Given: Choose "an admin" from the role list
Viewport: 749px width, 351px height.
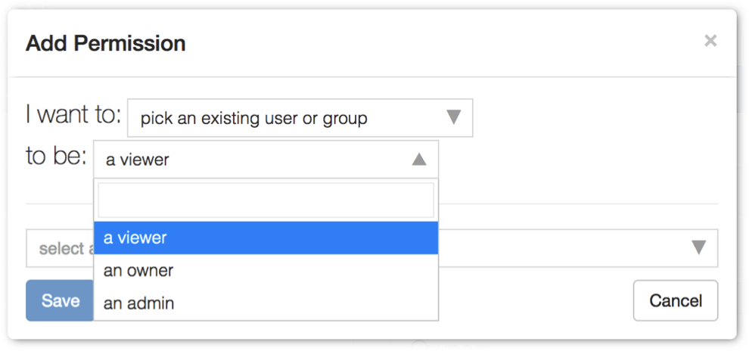Looking at the screenshot, I should pyautogui.click(x=266, y=303).
